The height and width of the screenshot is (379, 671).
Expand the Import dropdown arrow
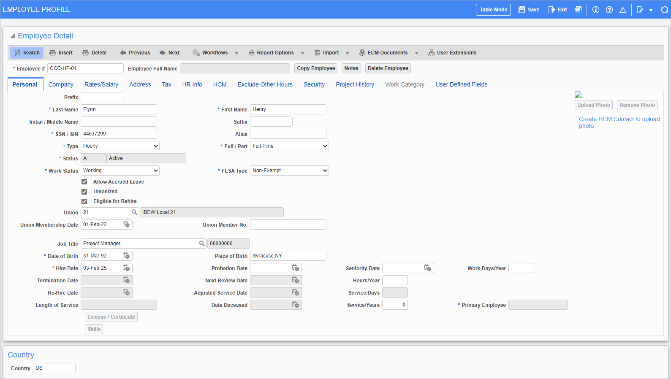pyautogui.click(x=348, y=53)
